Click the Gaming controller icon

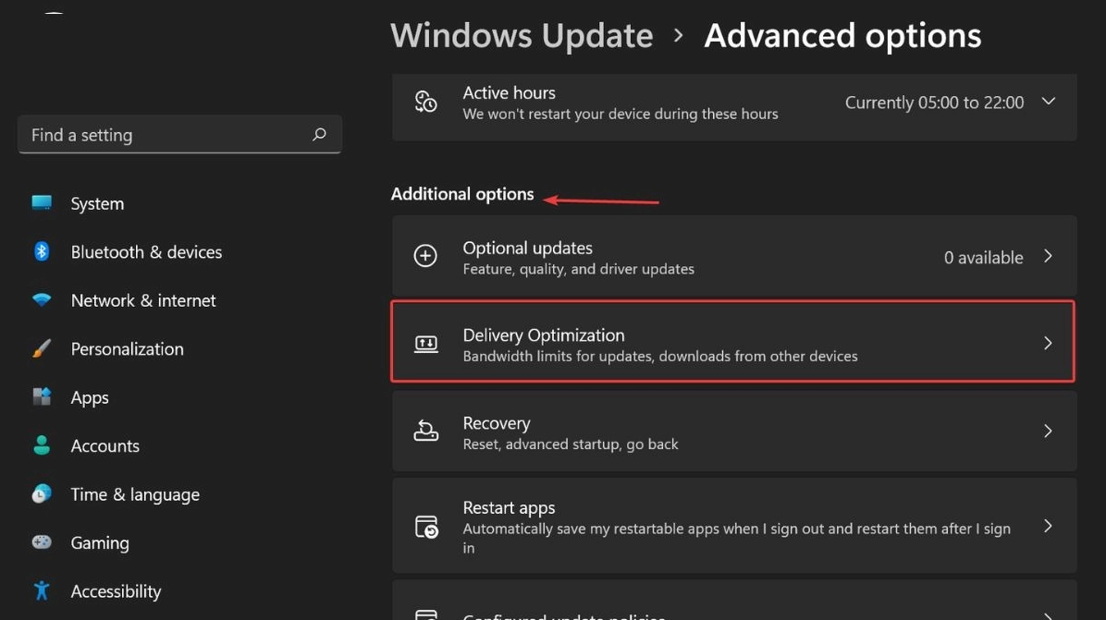42,542
